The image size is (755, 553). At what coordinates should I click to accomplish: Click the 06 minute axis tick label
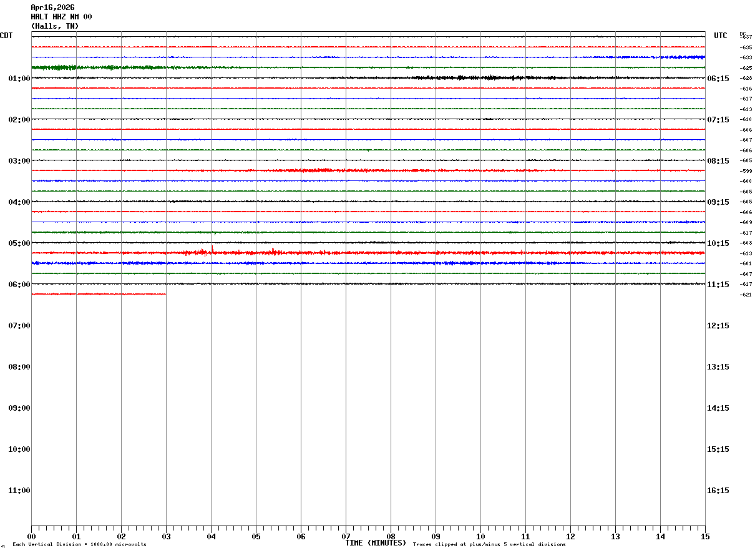(x=301, y=537)
